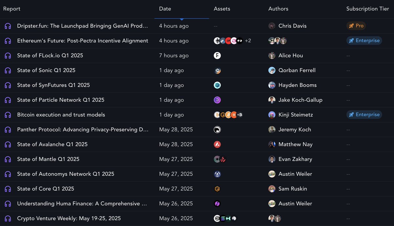
Task: Click author name Jake Koch-Gallup
Action: pos(300,100)
